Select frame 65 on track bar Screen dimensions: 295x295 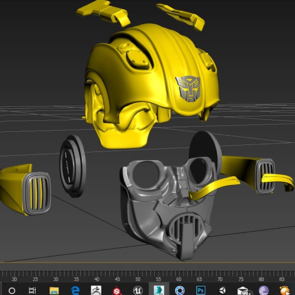200,279
